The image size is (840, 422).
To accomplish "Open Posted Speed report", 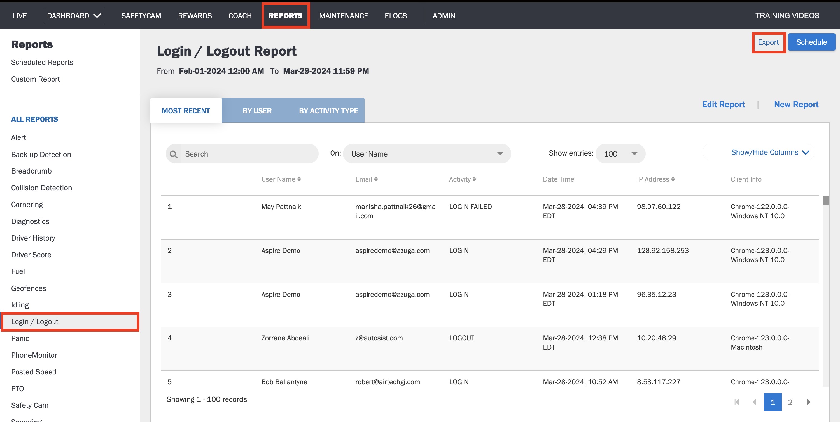I will (34, 372).
